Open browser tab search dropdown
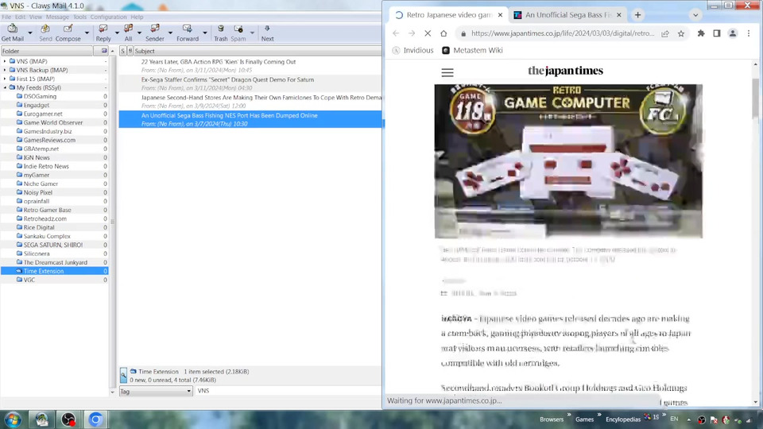 pyautogui.click(x=695, y=14)
